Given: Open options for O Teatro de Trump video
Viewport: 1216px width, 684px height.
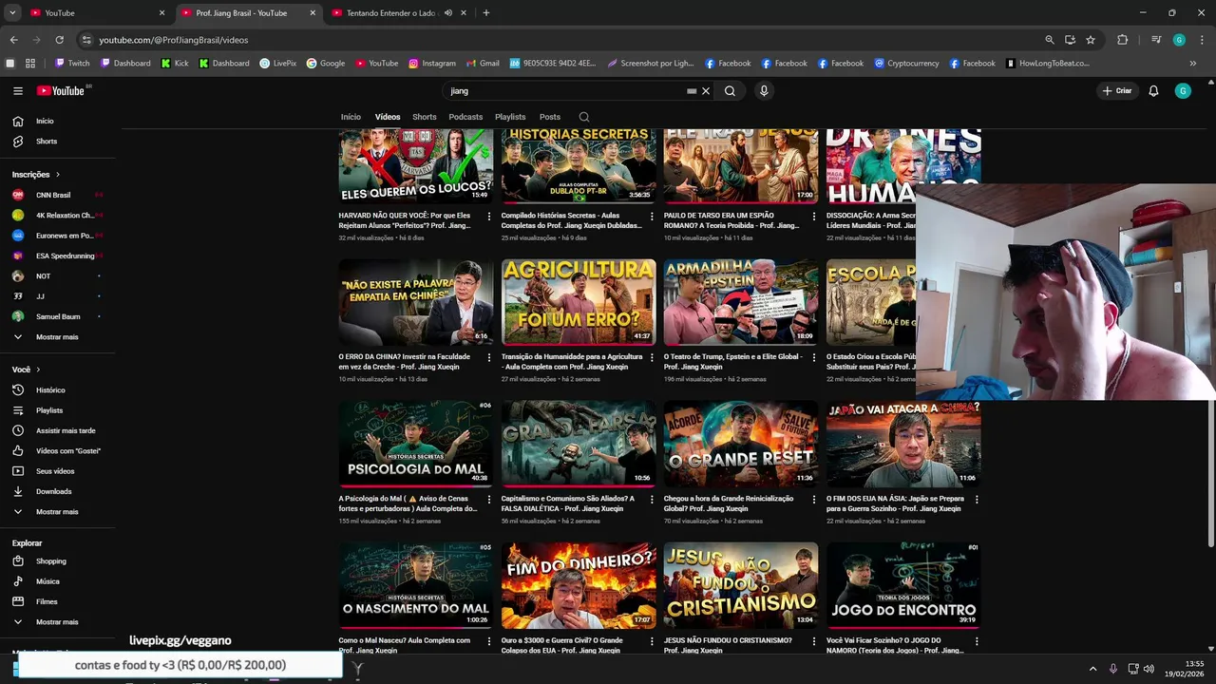Looking at the screenshot, I should click(814, 358).
